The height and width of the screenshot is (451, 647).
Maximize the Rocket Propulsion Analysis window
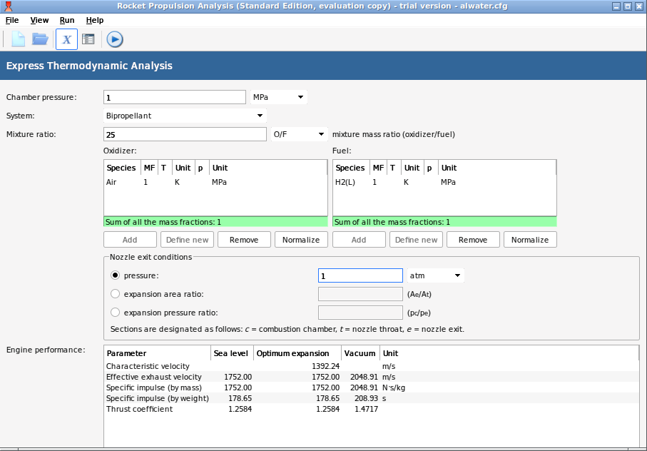pyautogui.click(x=628, y=6)
